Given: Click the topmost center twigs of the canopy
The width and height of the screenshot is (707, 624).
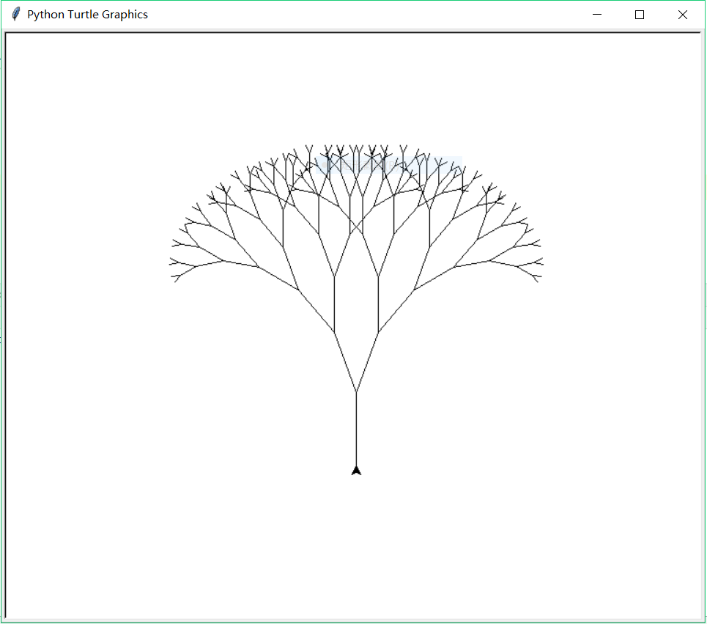Looking at the screenshot, I should (356, 150).
